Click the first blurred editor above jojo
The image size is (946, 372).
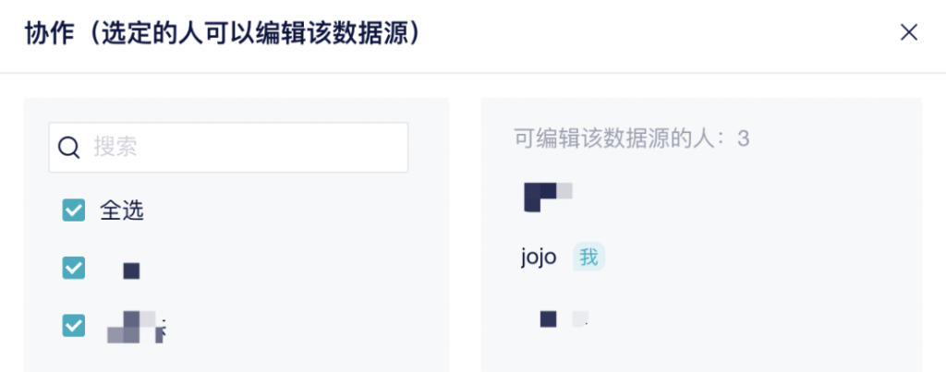click(548, 196)
